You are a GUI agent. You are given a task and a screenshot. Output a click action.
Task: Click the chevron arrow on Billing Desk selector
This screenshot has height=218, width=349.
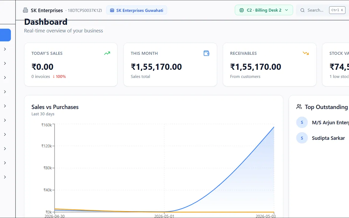pos(287,10)
